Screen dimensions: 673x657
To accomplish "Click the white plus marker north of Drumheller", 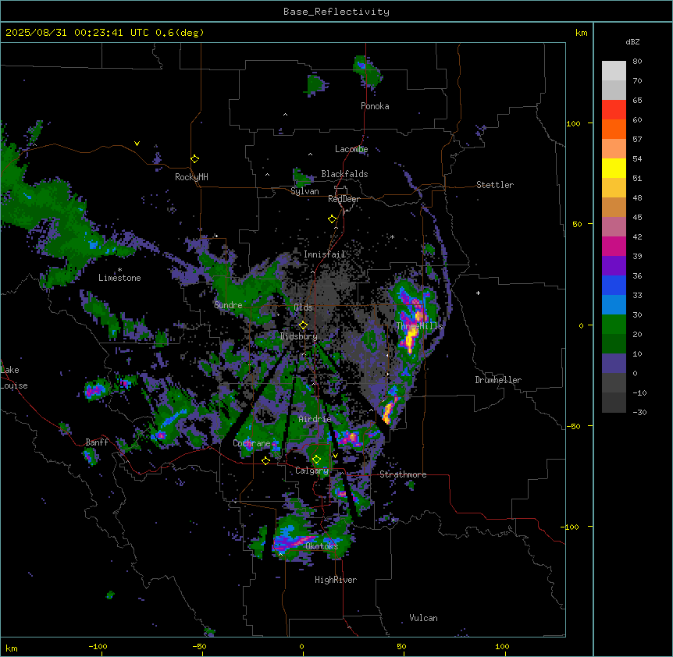I will click(478, 293).
